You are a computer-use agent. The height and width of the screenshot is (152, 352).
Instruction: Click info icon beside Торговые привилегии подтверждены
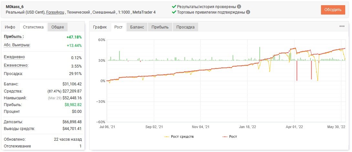[x=248, y=12]
